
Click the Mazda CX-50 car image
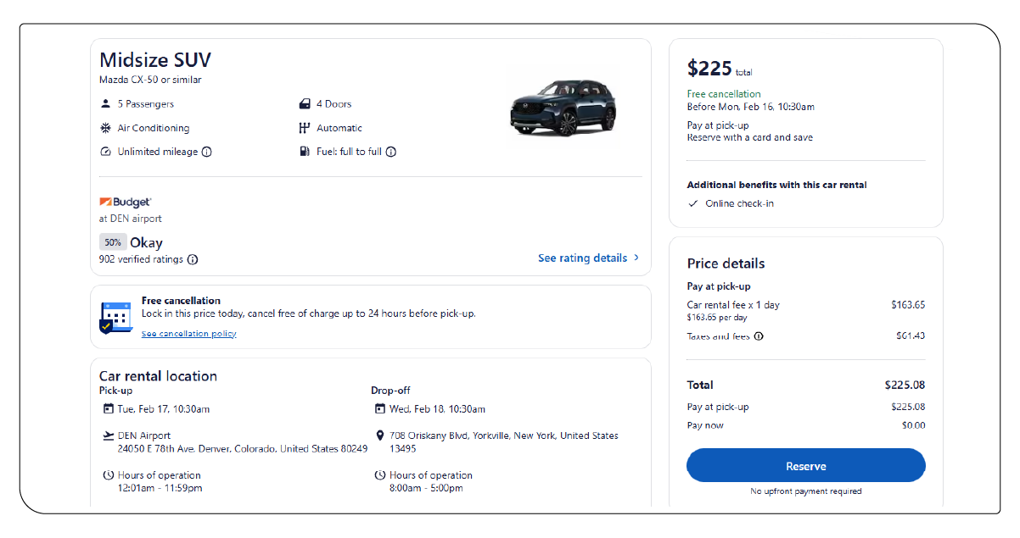point(563,108)
